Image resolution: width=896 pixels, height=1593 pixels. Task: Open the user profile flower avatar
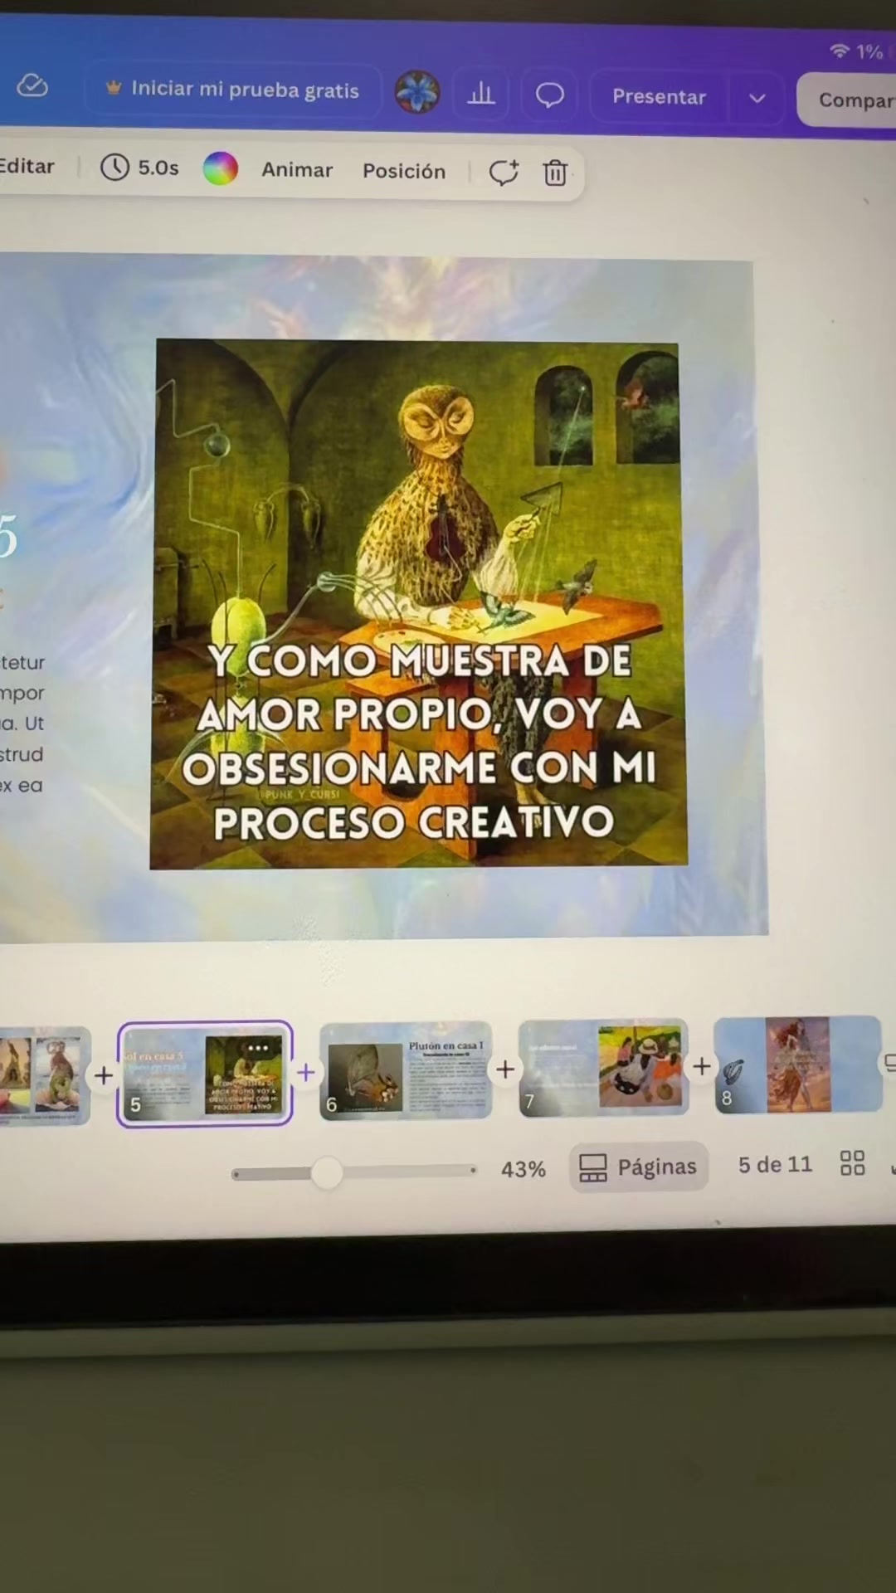tap(417, 92)
